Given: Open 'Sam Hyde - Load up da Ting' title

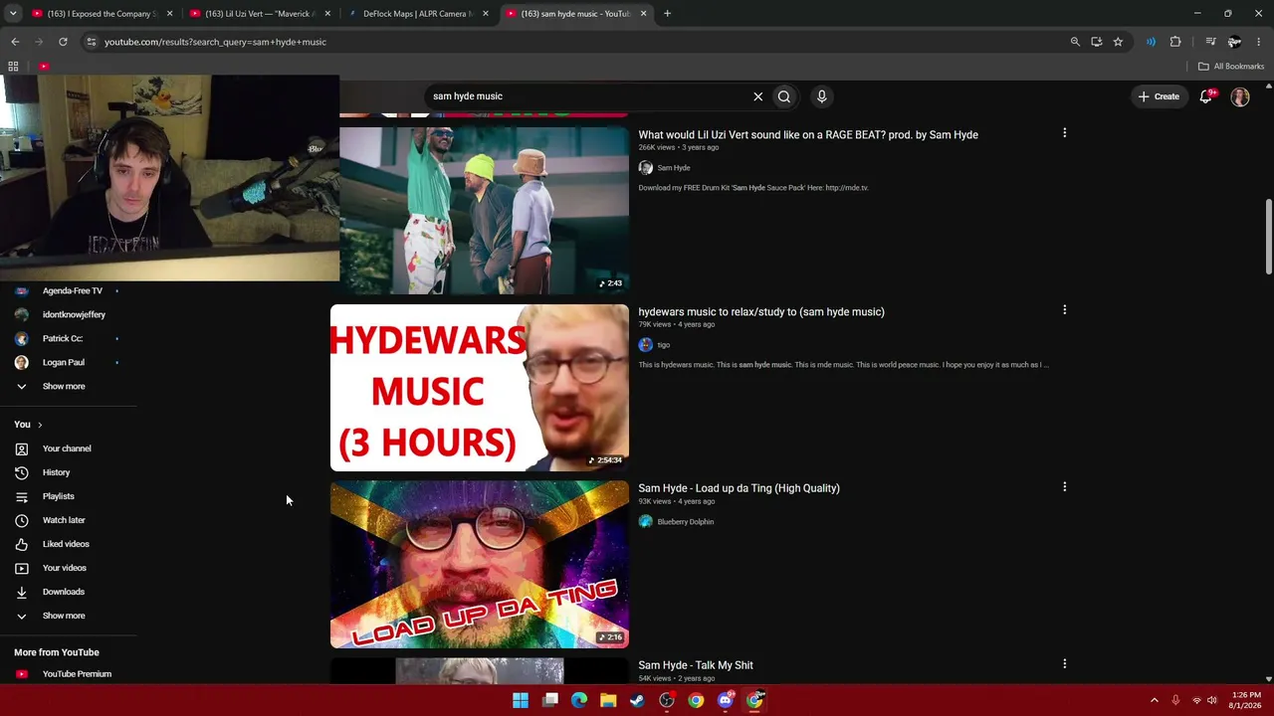Looking at the screenshot, I should [739, 488].
